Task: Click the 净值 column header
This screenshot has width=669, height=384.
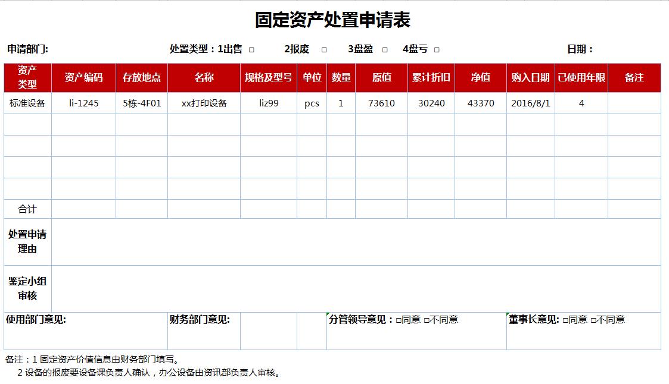Action: pyautogui.click(x=480, y=77)
